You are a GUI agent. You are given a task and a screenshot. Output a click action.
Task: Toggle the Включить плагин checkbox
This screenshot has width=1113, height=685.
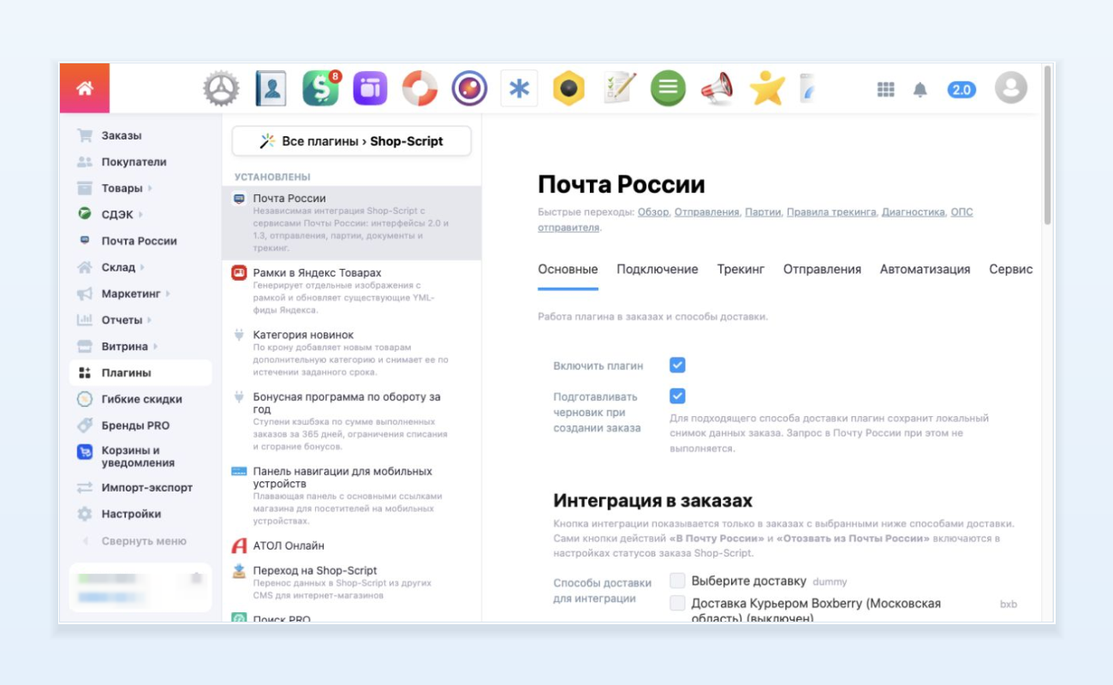click(677, 366)
